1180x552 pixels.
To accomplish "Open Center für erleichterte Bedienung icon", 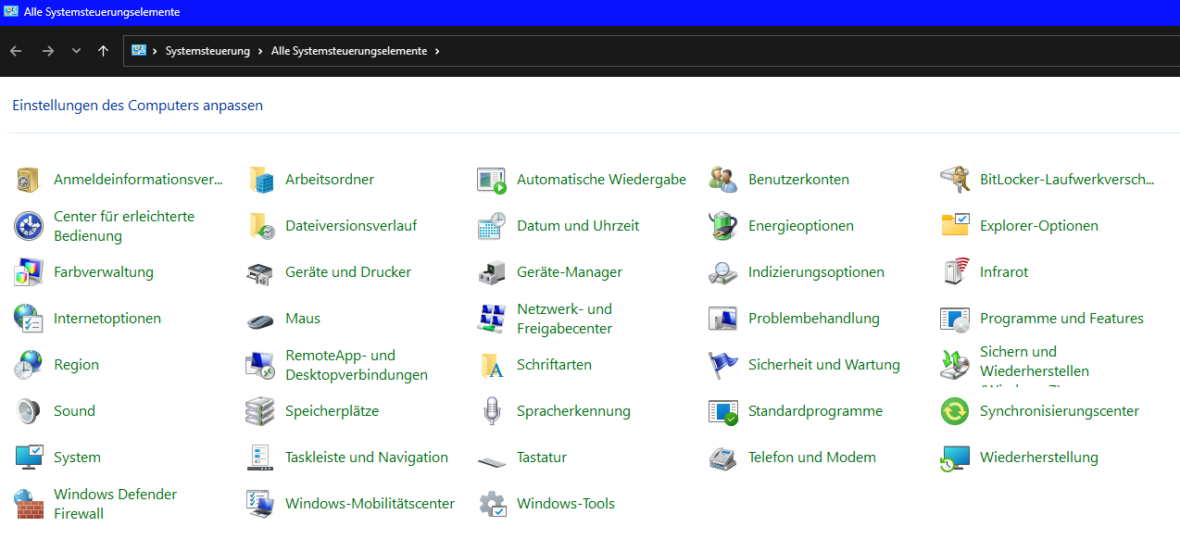I will [29, 226].
